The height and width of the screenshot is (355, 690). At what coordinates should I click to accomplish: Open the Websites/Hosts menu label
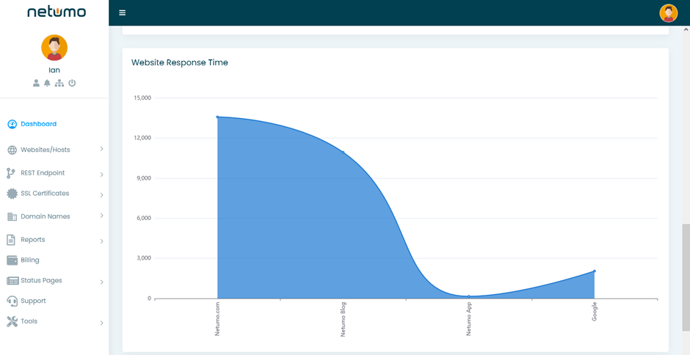pyautogui.click(x=46, y=150)
